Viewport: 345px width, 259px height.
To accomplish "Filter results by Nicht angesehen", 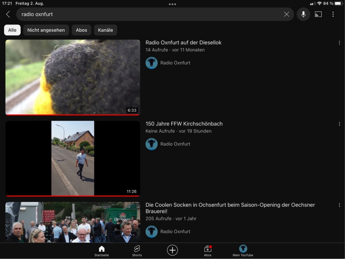I will pyautogui.click(x=46, y=30).
